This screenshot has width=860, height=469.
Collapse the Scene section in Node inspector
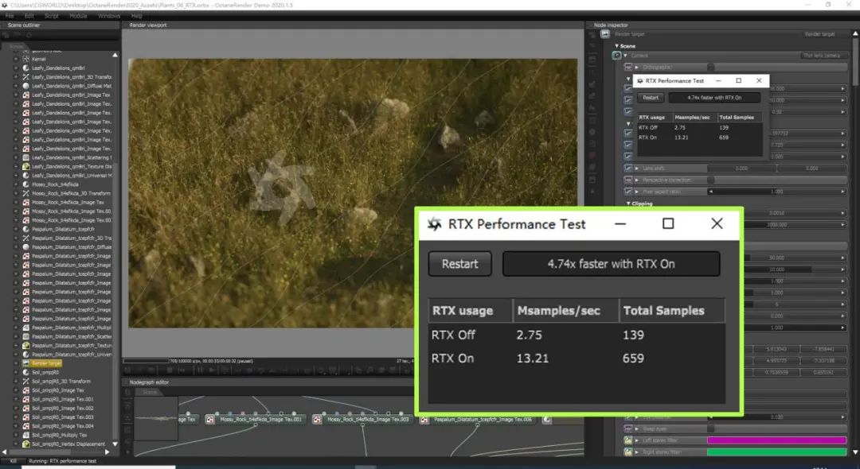(617, 47)
